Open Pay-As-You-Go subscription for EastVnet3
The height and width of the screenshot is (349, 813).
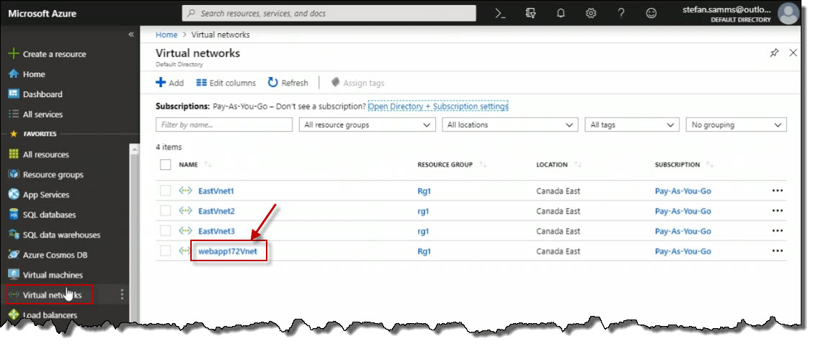[683, 231]
